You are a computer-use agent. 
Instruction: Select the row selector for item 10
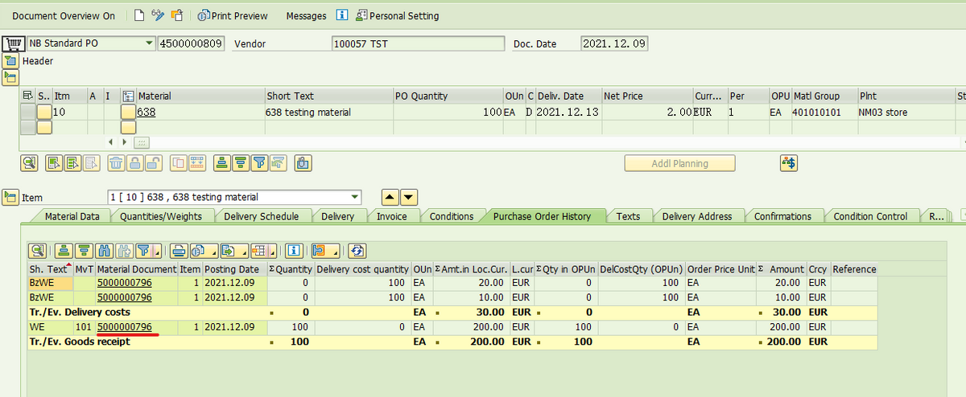pos(27,112)
